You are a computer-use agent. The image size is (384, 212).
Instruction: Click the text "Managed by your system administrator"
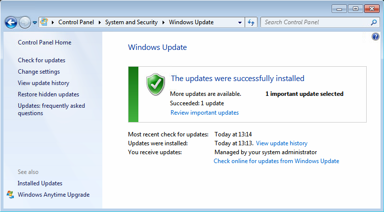(x=266, y=152)
